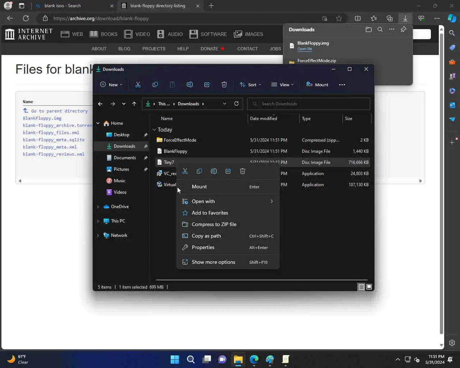Click the Delete icon in the context menu
The height and width of the screenshot is (368, 460).
(x=243, y=171)
